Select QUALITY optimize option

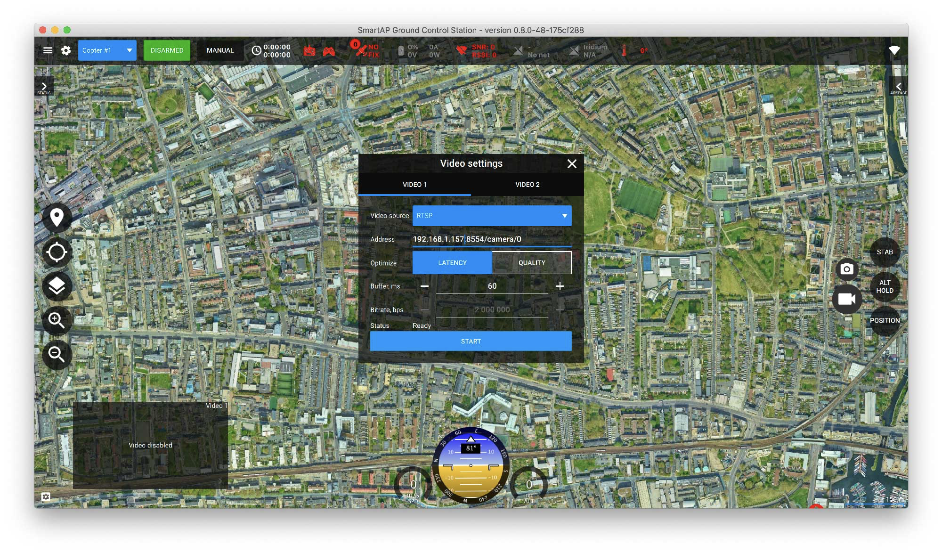532,263
